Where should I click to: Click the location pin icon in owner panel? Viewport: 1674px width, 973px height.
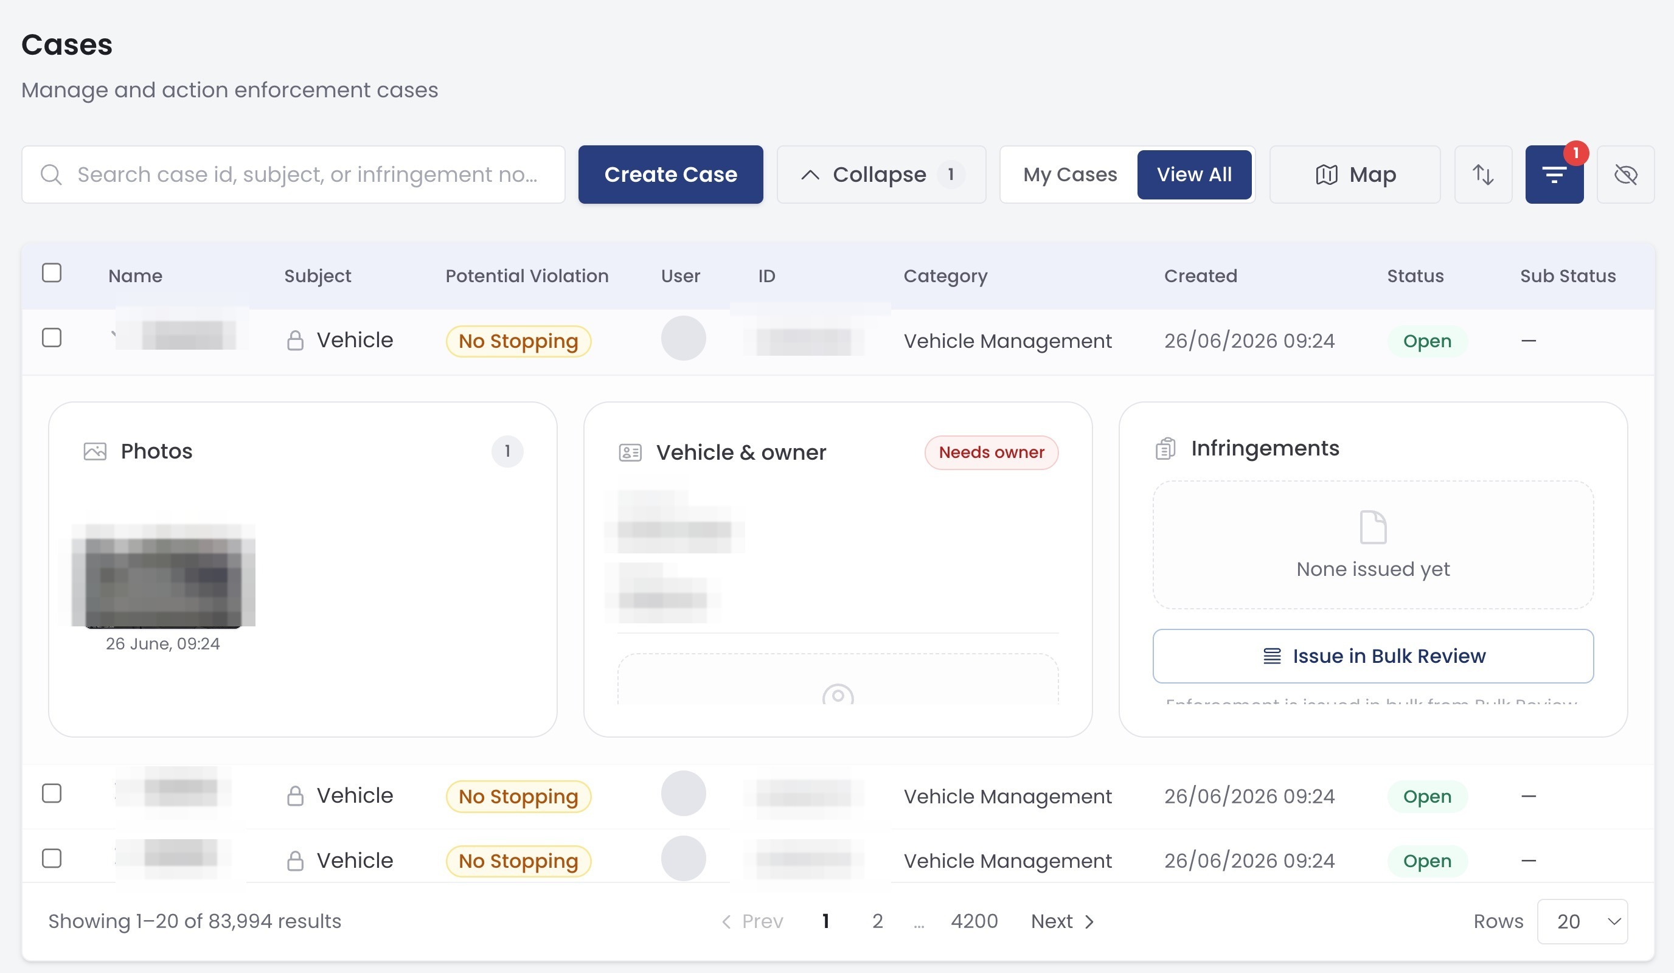838,694
